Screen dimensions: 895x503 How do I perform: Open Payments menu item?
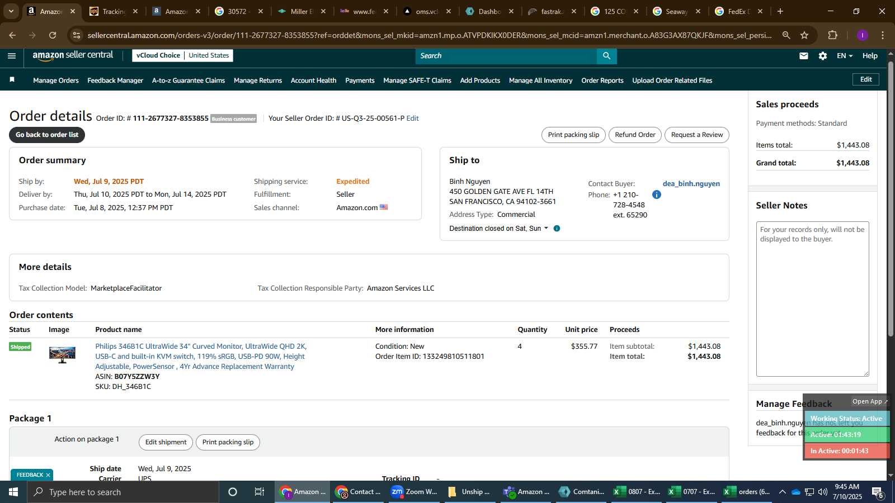coord(360,80)
